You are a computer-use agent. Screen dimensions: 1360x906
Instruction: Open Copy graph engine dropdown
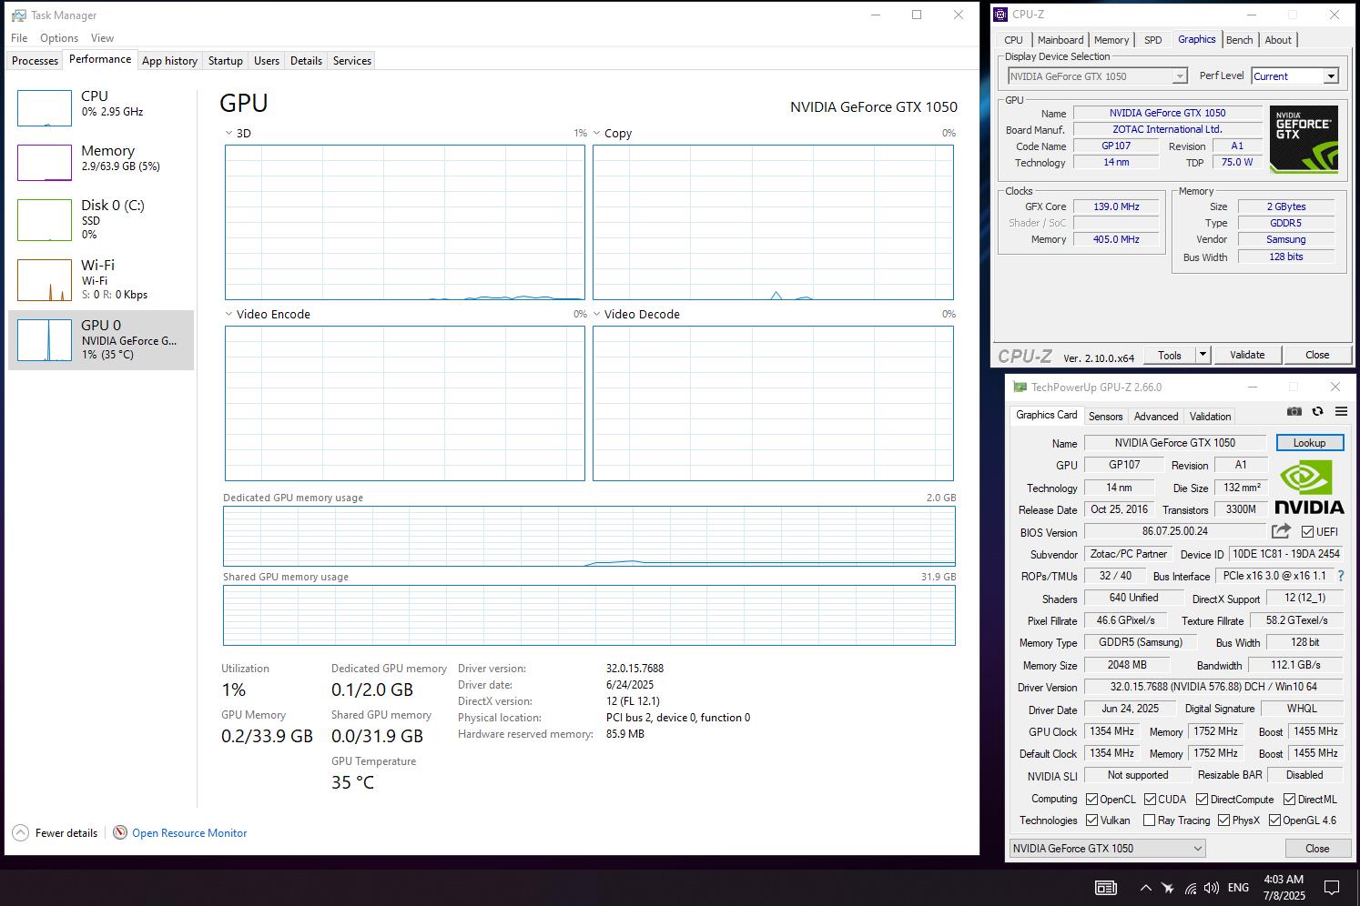pos(597,133)
